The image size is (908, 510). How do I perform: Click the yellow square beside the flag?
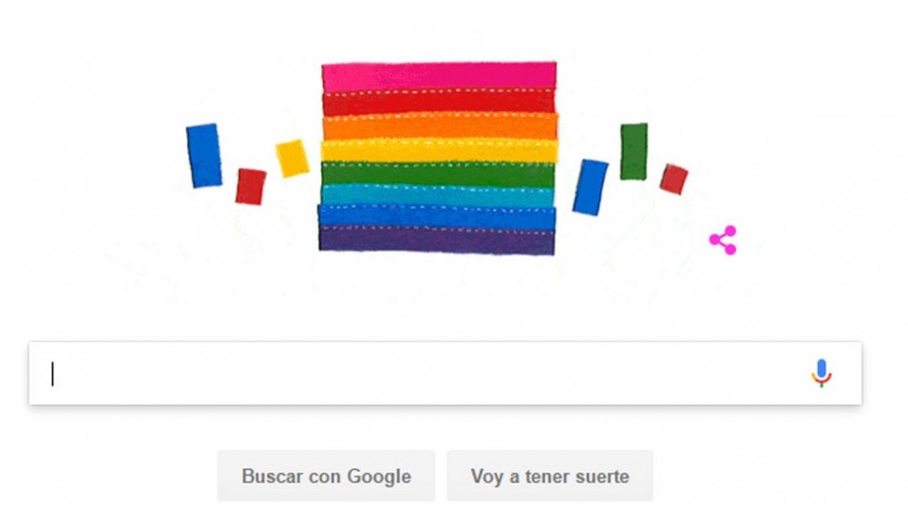tap(292, 158)
